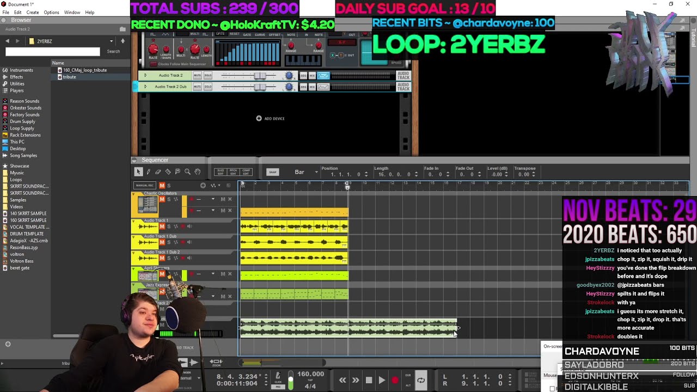Select the Magnify tool
The height and width of the screenshot is (392, 697).
coord(187,171)
